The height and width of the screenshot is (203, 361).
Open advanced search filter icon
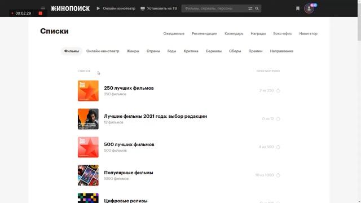click(x=250, y=8)
